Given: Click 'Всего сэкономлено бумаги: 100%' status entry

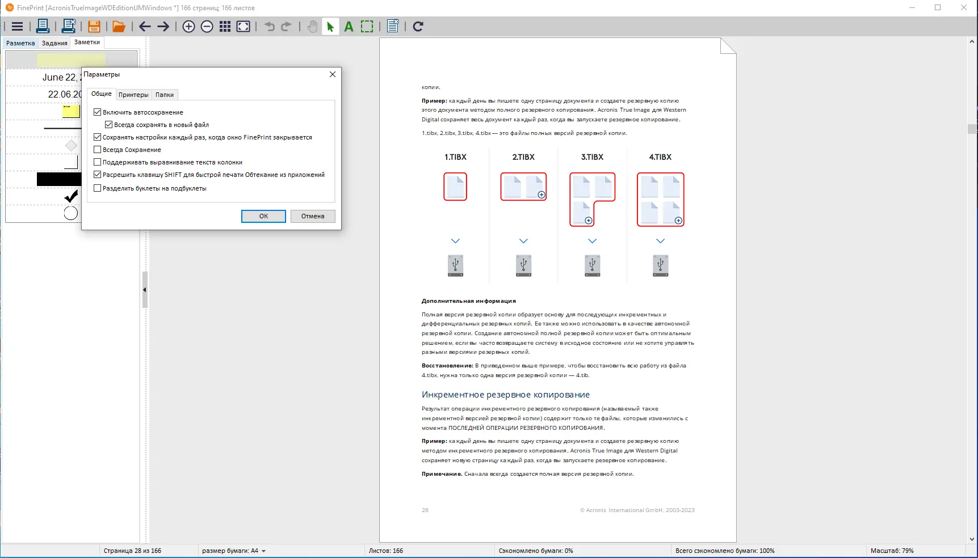Looking at the screenshot, I should pos(725,551).
